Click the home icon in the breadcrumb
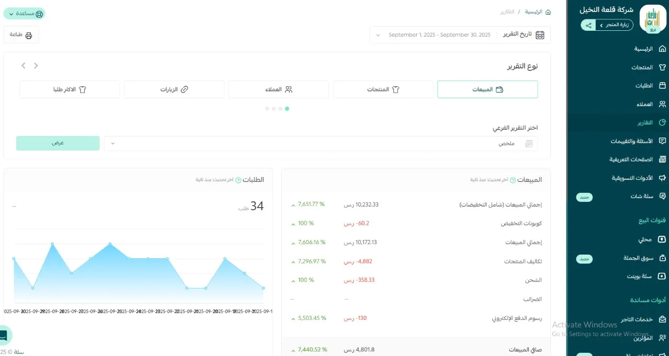This screenshot has height=356, width=669. pyautogui.click(x=548, y=12)
